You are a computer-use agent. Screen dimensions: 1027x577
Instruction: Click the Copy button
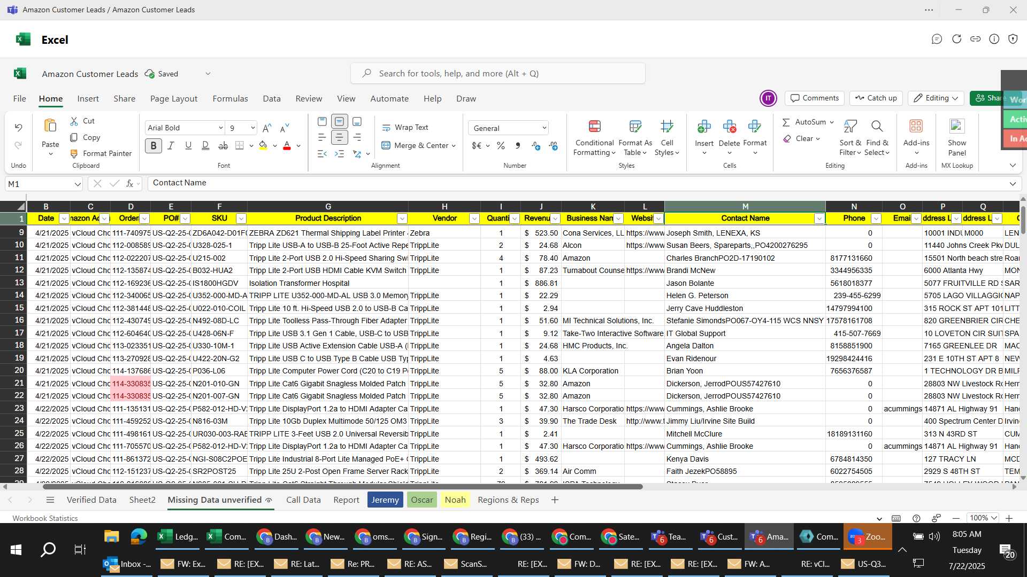point(85,138)
